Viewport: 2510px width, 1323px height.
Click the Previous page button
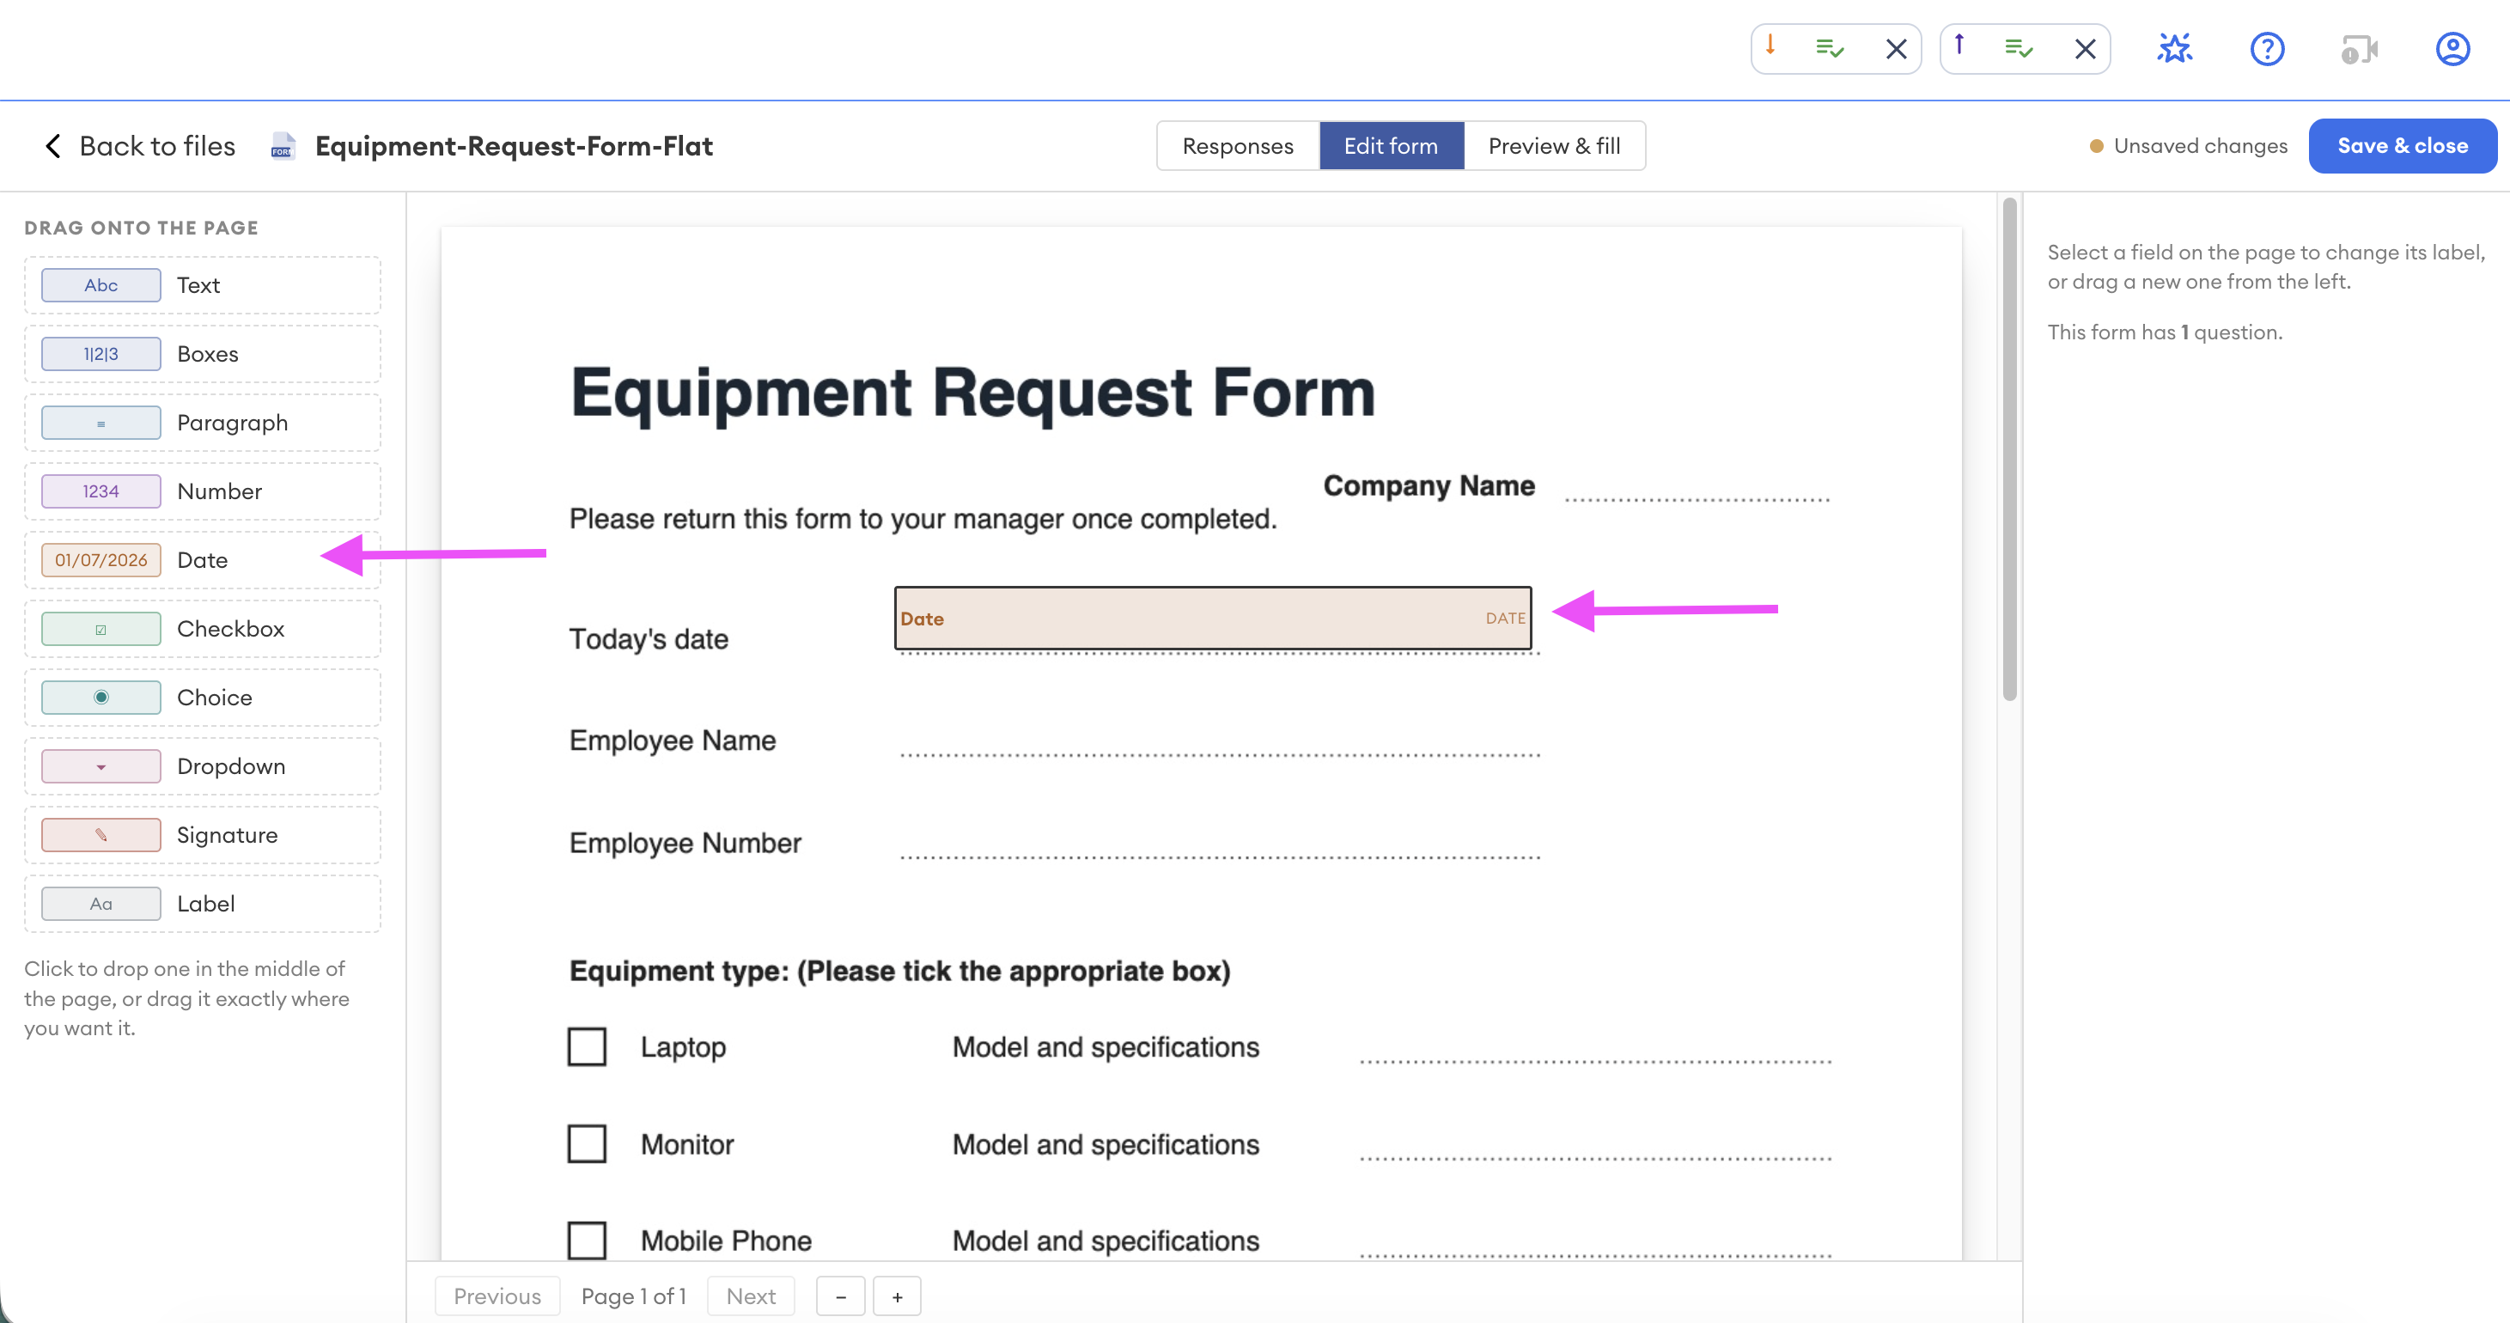coord(497,1296)
